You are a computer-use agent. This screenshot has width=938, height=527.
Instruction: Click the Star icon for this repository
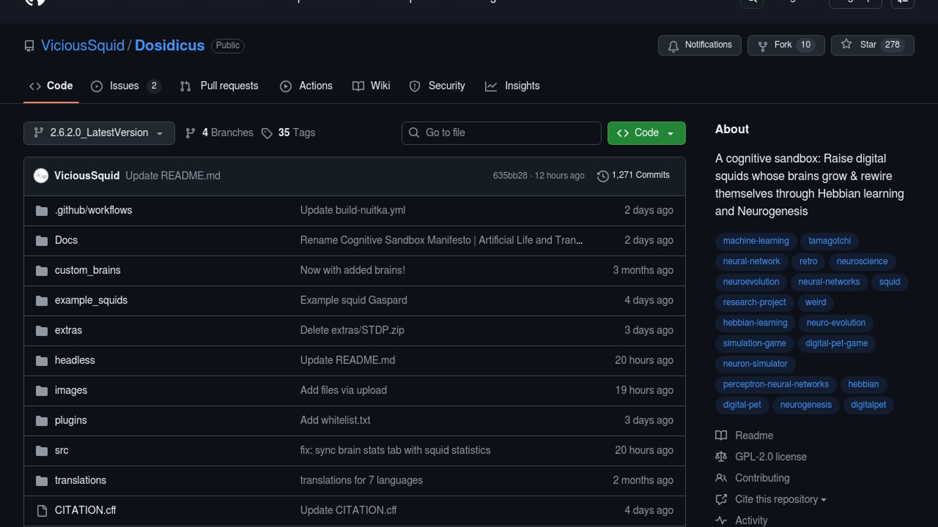pyautogui.click(x=846, y=44)
